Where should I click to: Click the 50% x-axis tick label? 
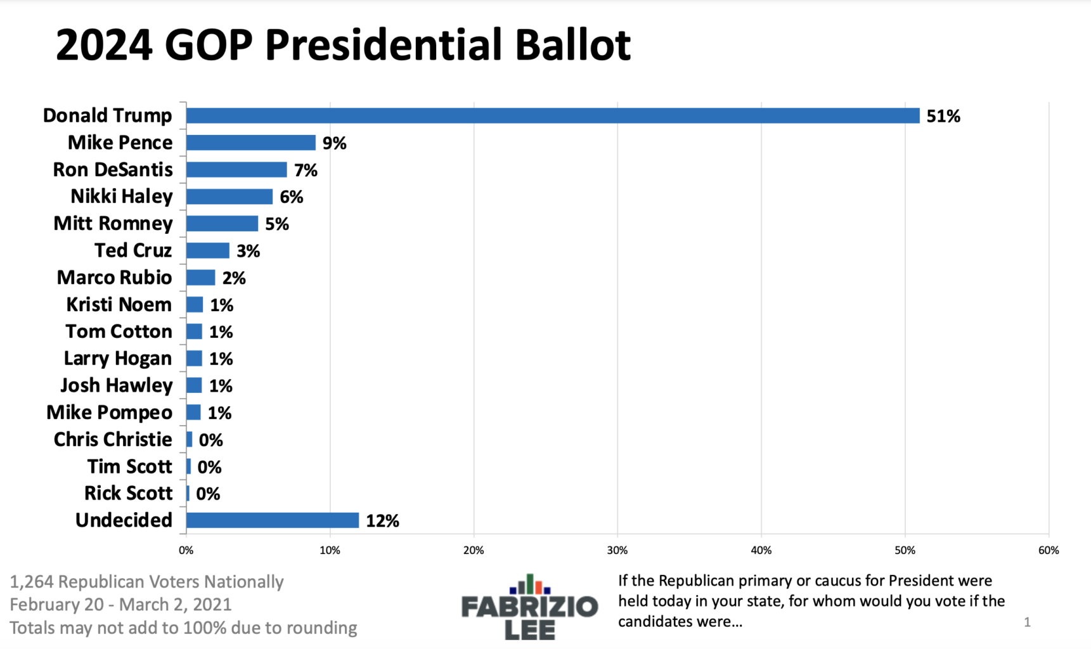click(905, 550)
